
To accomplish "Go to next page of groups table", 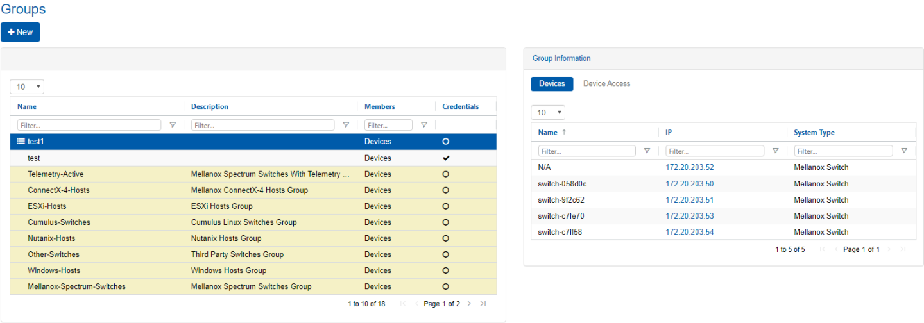I will [469, 304].
